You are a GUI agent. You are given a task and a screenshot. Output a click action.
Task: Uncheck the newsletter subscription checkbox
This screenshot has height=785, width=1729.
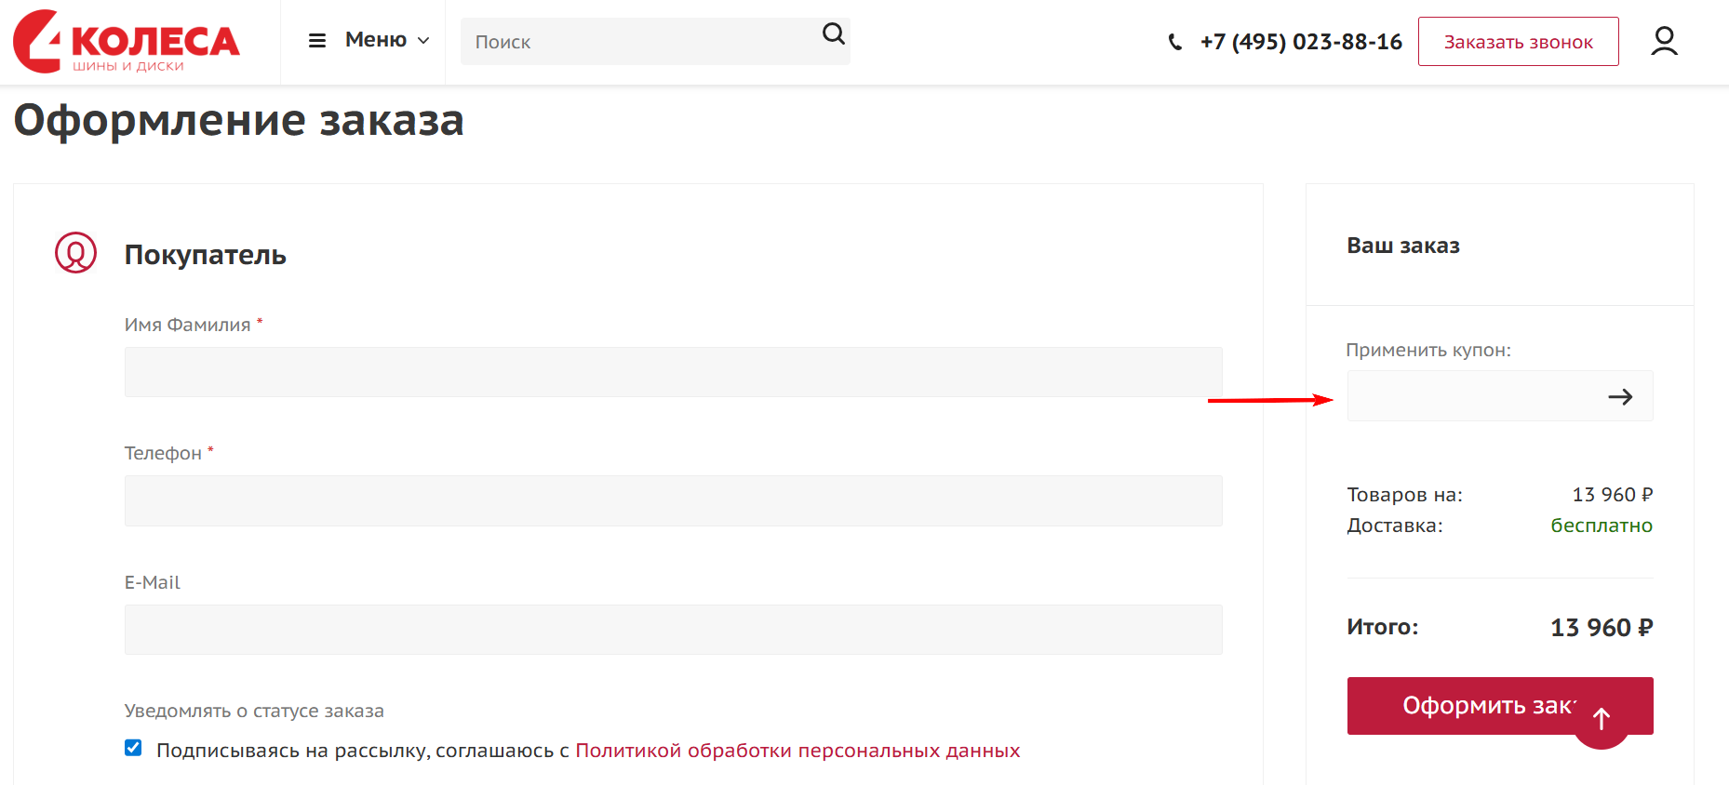134,748
